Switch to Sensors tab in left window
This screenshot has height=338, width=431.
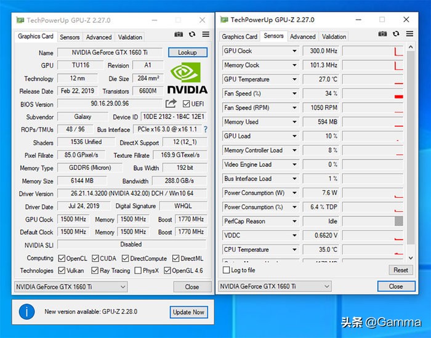70,37
